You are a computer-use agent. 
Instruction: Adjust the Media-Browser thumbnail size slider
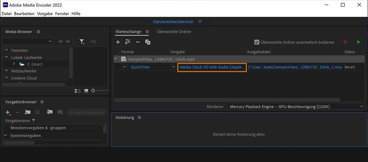click(93, 91)
